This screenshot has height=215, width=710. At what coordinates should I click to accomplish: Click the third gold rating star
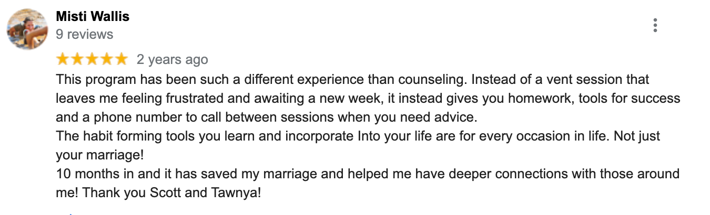(92, 59)
